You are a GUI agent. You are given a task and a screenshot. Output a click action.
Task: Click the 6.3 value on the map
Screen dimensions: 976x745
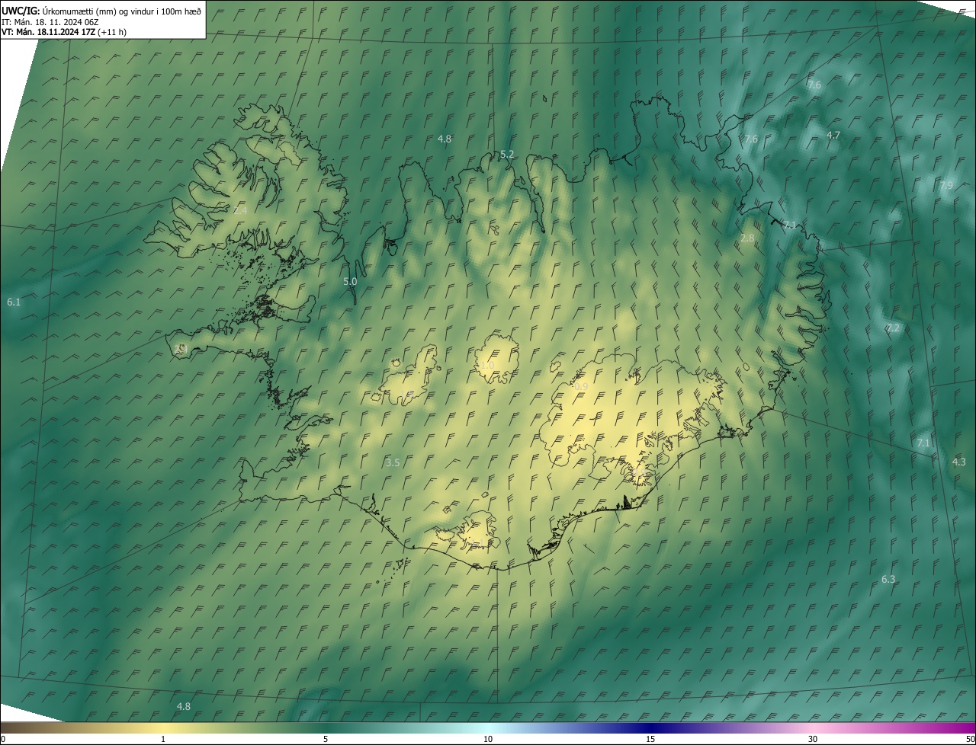click(x=888, y=579)
